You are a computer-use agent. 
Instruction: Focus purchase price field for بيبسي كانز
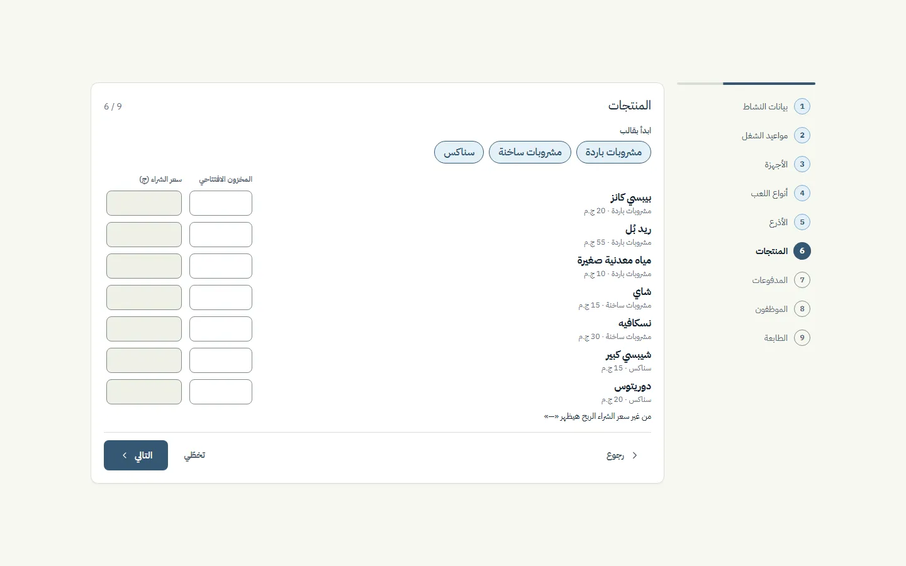coord(144,203)
